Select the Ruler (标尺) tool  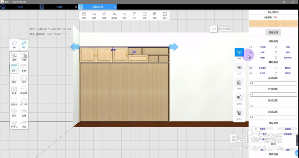pos(135,15)
